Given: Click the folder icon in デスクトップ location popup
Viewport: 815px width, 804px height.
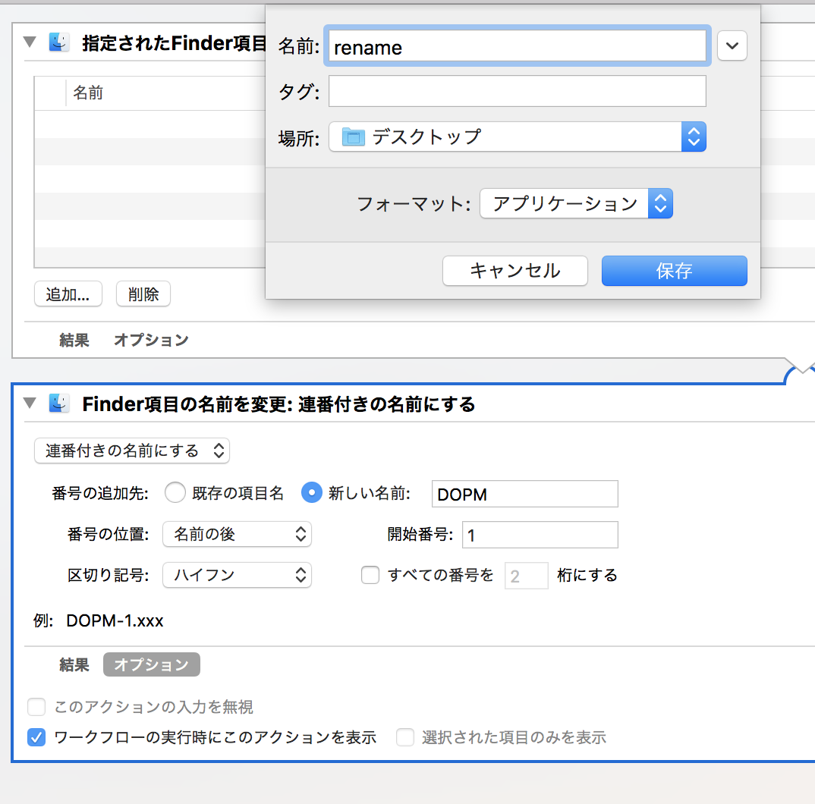Looking at the screenshot, I should [354, 137].
